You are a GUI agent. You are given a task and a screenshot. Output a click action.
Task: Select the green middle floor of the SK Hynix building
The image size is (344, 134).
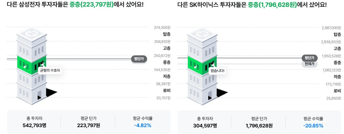click(202, 65)
